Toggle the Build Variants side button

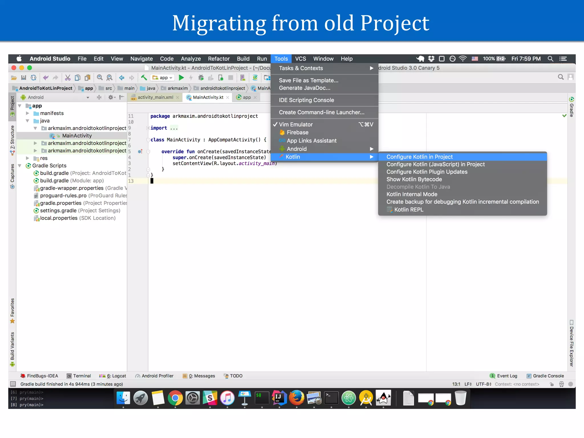[x=12, y=349]
